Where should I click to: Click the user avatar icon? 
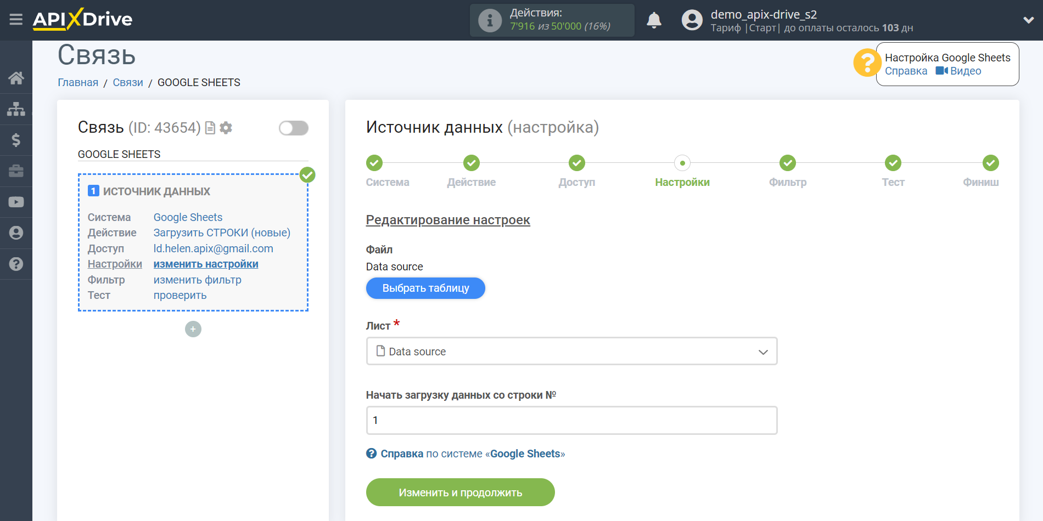coord(692,20)
